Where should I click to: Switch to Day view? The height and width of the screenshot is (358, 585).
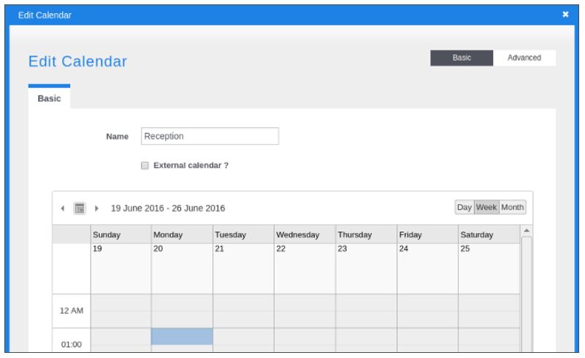(x=464, y=207)
